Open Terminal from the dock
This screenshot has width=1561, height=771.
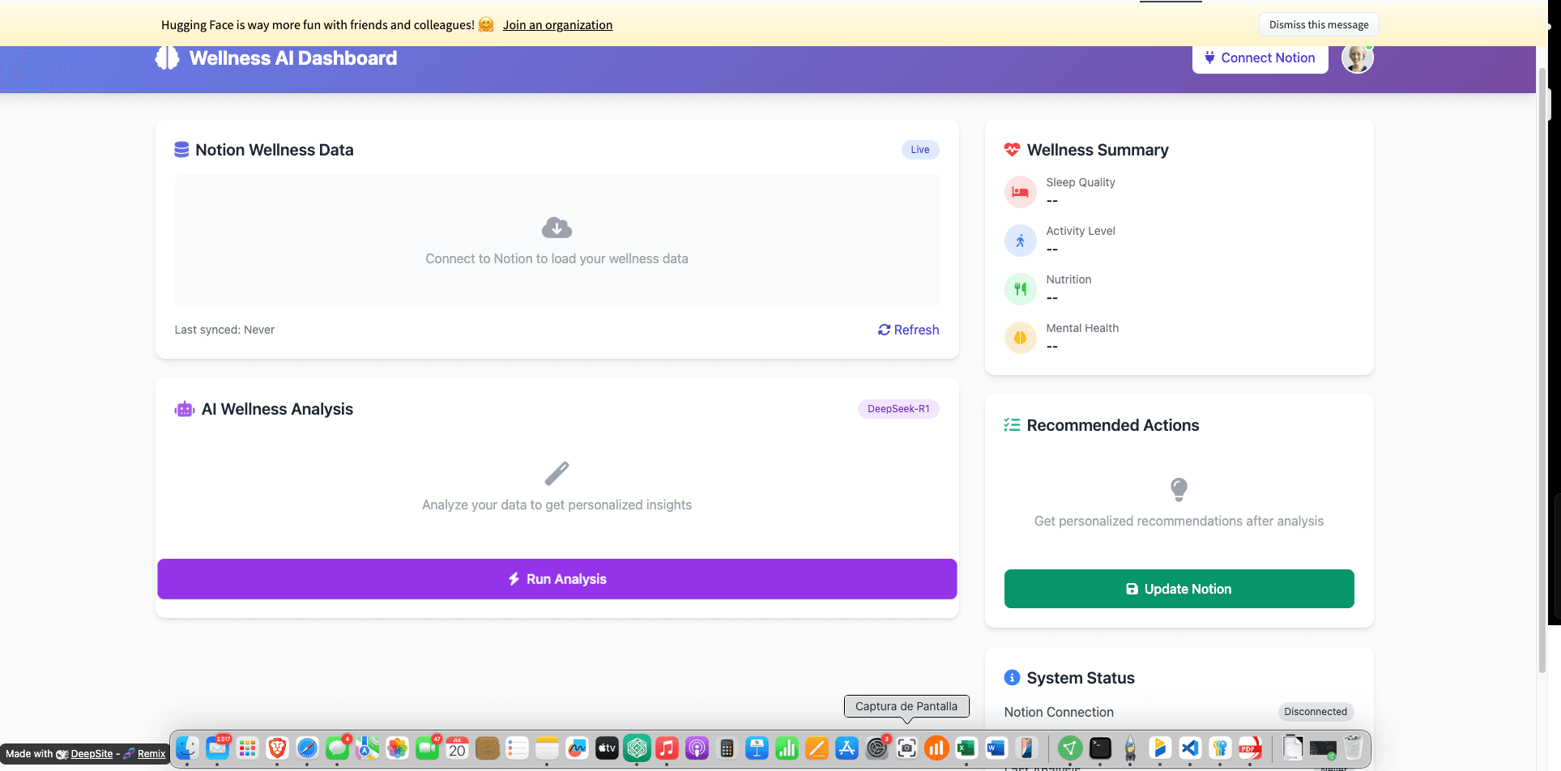(x=1100, y=748)
